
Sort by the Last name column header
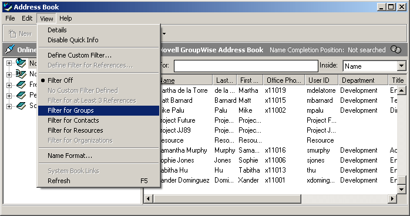coord(225,80)
